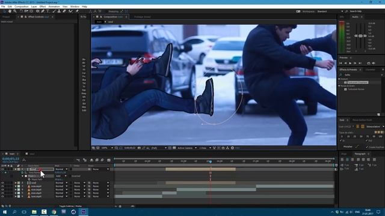Toggle the Inverted checkbox for Mask 1
The width and height of the screenshot is (385, 216).
coord(70,176)
